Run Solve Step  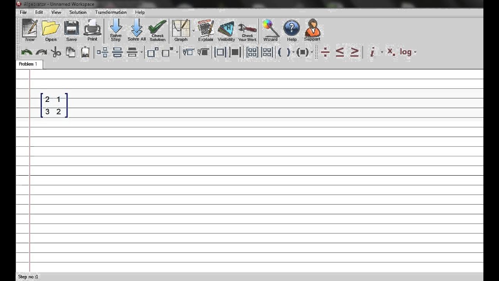(x=116, y=30)
